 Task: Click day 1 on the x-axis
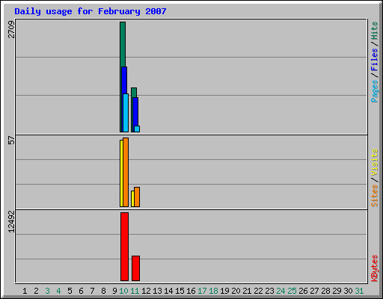point(25,291)
